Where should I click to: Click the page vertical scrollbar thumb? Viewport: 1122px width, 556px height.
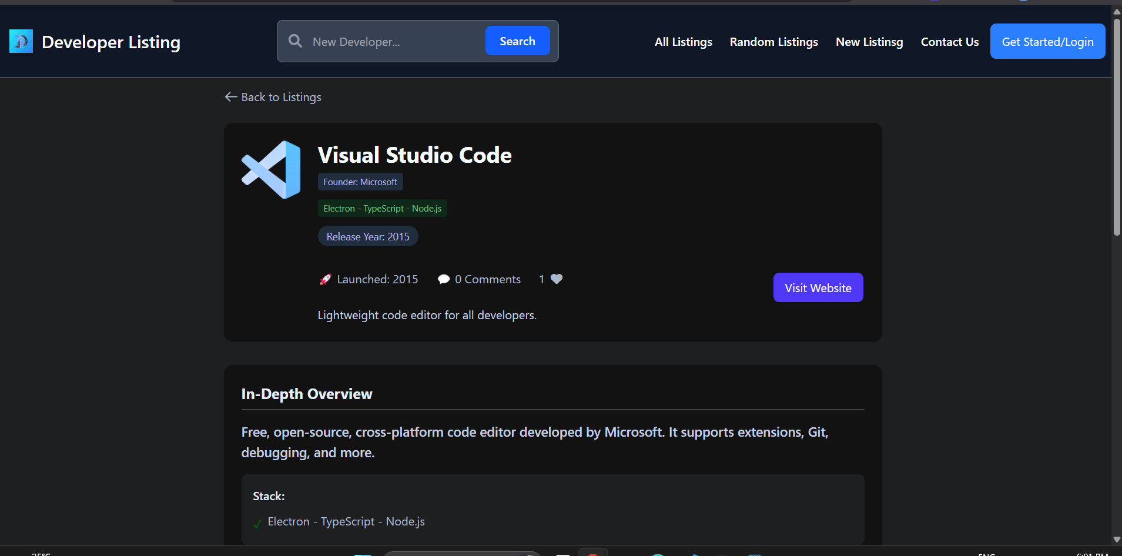(x=1117, y=127)
